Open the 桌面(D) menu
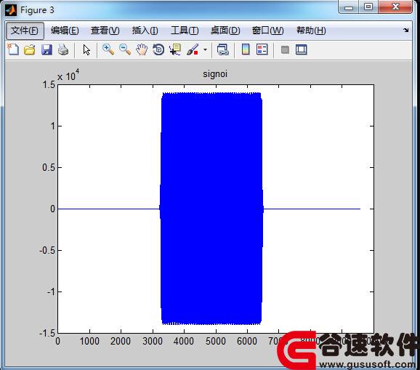The image size is (420, 370). 225,31
